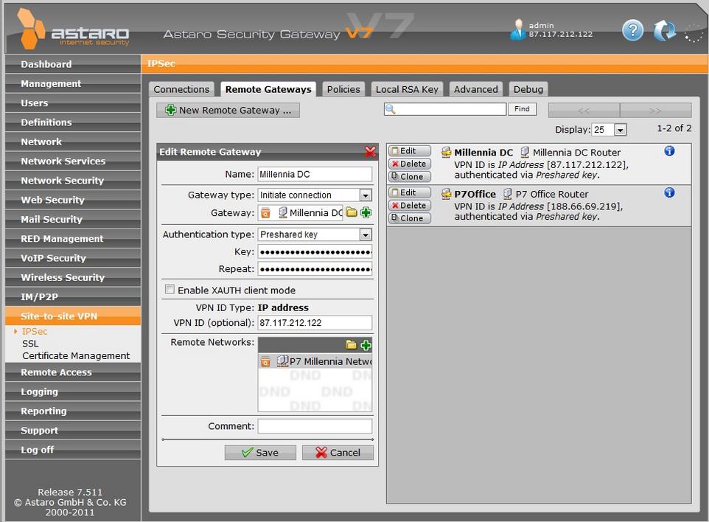Viewport: 709px width, 522px height.
Task: Click the Name input field
Action: coord(315,174)
